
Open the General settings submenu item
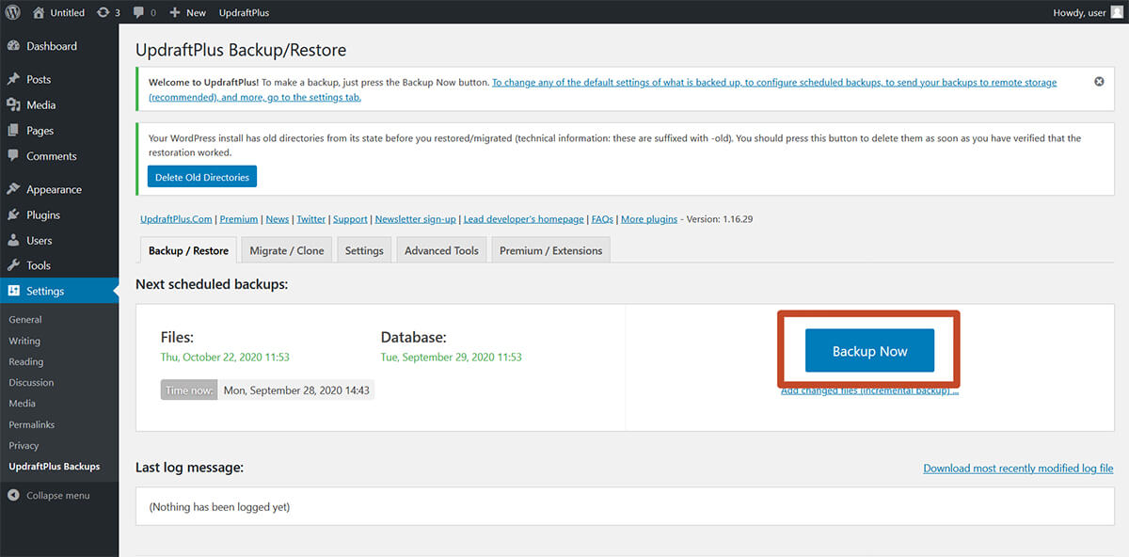click(25, 320)
